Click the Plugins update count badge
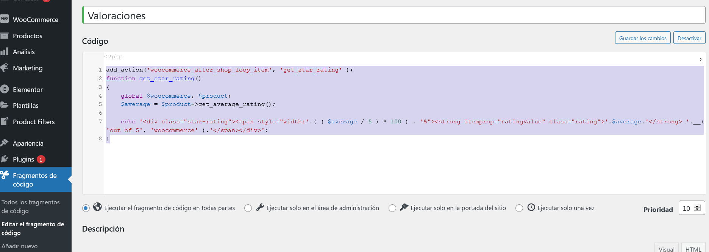 tap(41, 159)
